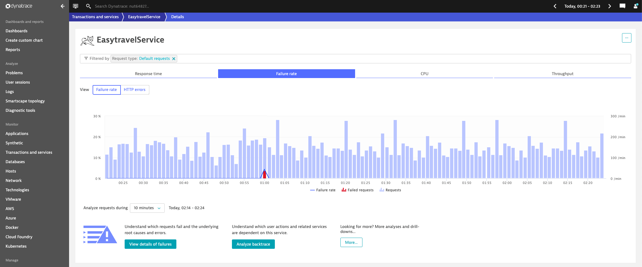Click the Dynatrace logo
Image resolution: width=642 pixels, height=267 pixels.
point(19,6)
